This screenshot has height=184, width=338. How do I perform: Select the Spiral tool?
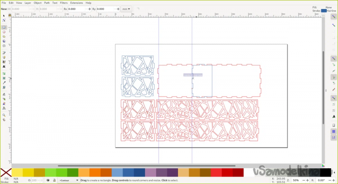tap(4, 46)
